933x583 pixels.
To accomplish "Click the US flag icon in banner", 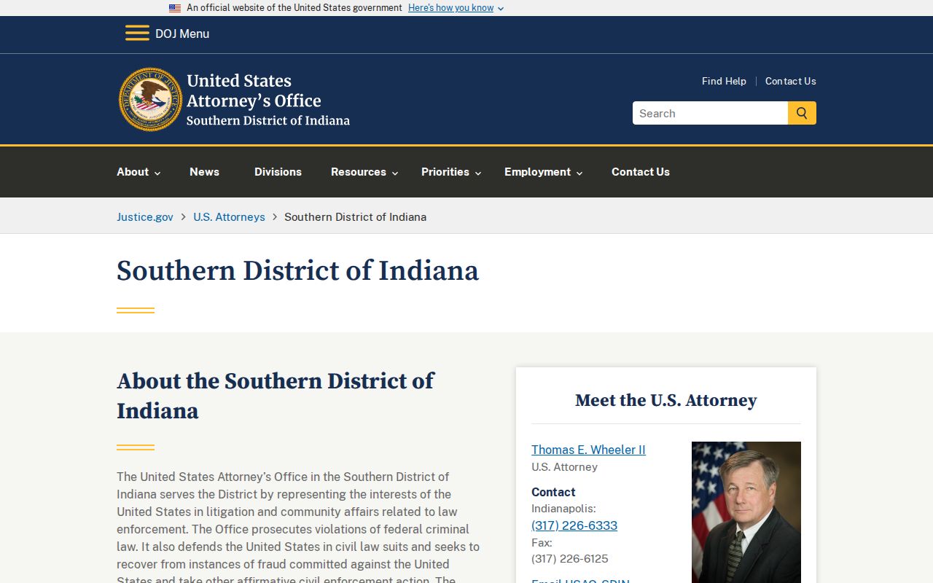I will pyautogui.click(x=175, y=8).
